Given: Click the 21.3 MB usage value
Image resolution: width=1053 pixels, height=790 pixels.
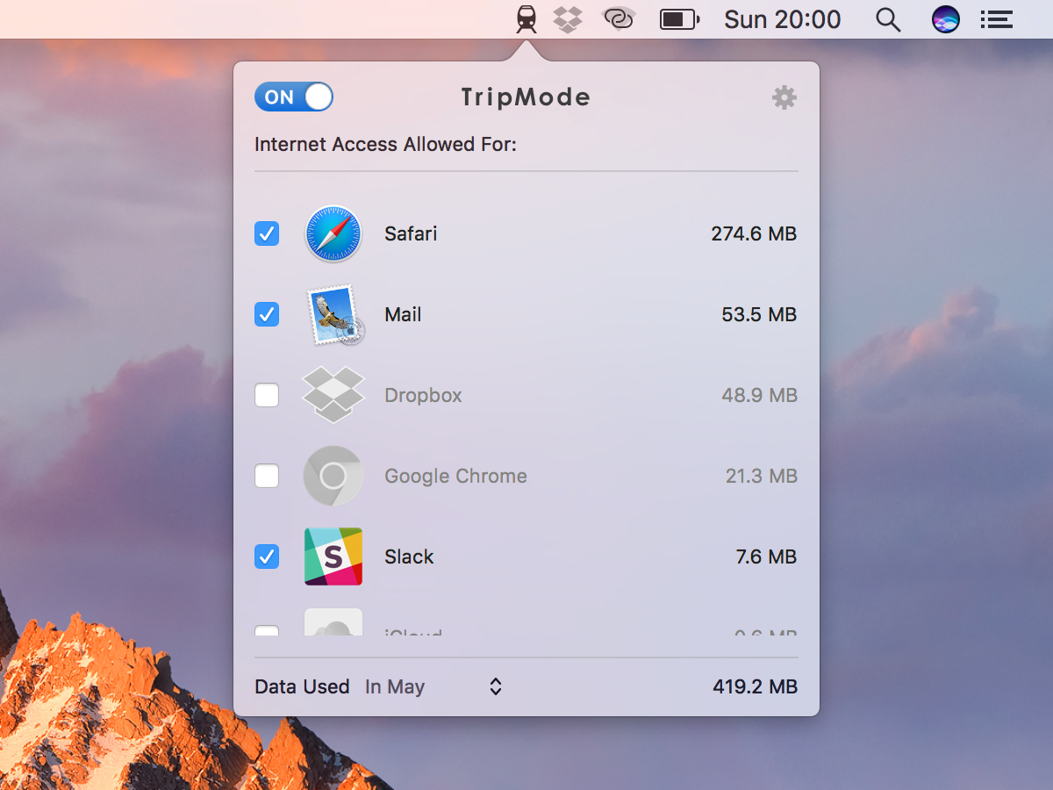Looking at the screenshot, I should click(761, 476).
